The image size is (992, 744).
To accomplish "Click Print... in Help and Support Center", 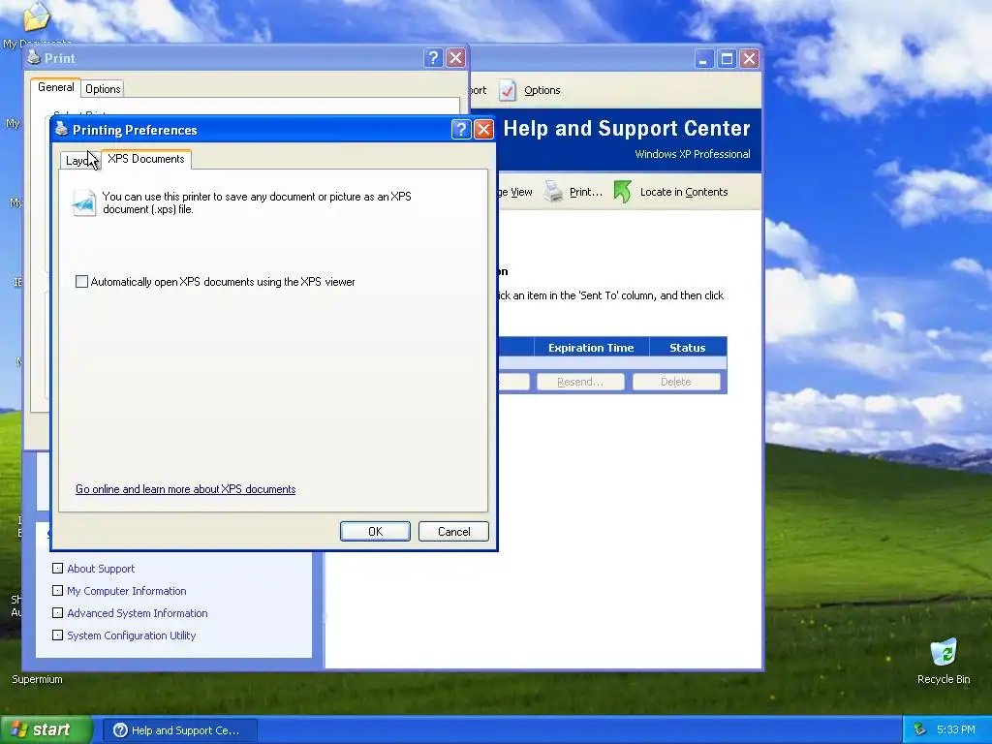I will tap(586, 192).
